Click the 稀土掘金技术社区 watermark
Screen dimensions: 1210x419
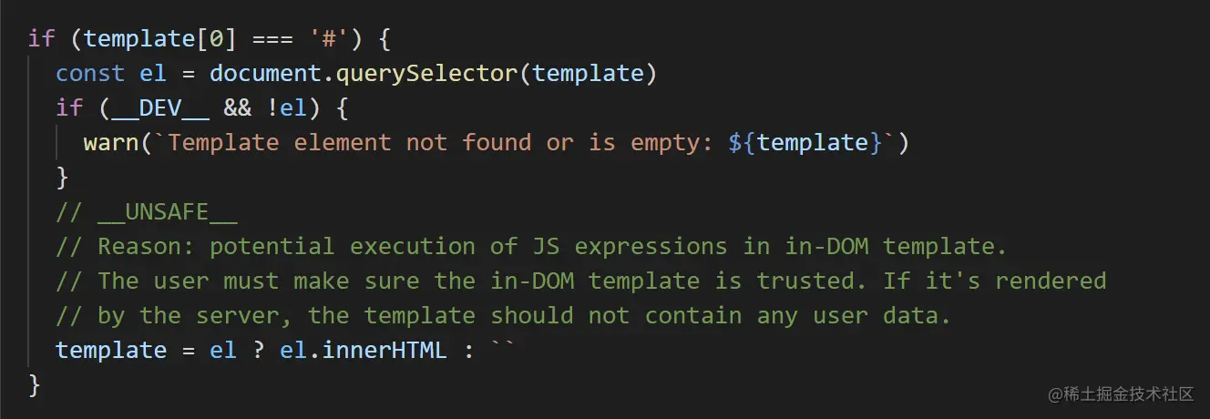[1121, 393]
